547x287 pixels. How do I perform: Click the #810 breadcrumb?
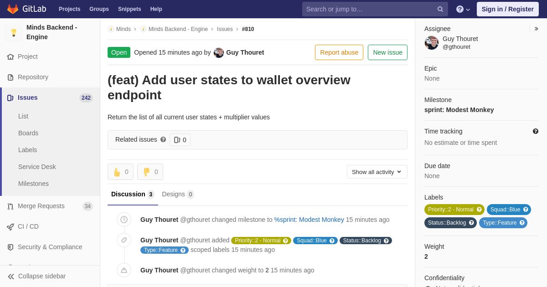click(x=248, y=29)
